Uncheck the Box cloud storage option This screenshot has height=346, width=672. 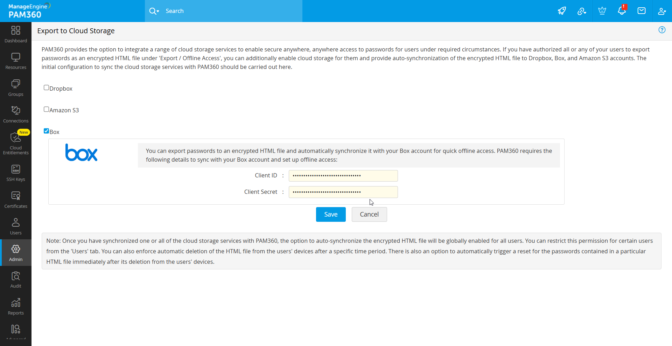click(46, 131)
